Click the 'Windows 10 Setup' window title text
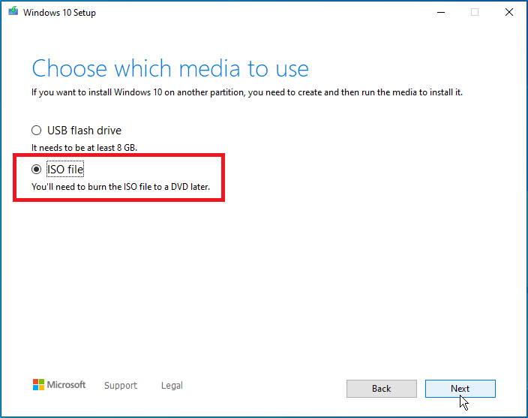The height and width of the screenshot is (418, 528). click(x=59, y=13)
